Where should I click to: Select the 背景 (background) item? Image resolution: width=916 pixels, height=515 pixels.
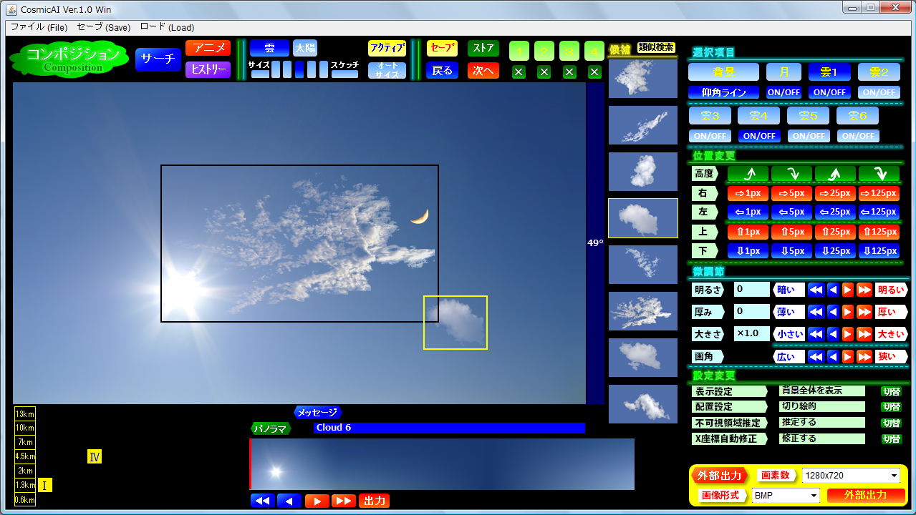pos(723,72)
